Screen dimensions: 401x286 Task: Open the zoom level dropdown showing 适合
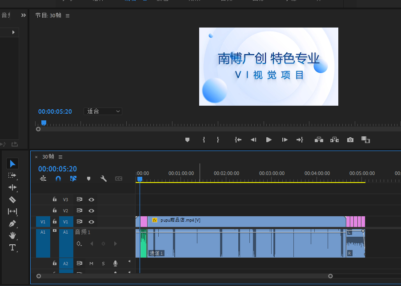click(x=103, y=111)
